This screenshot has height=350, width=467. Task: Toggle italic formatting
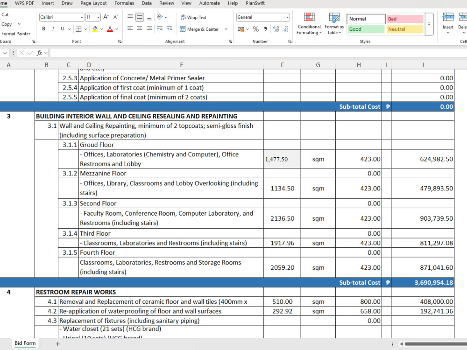point(53,29)
